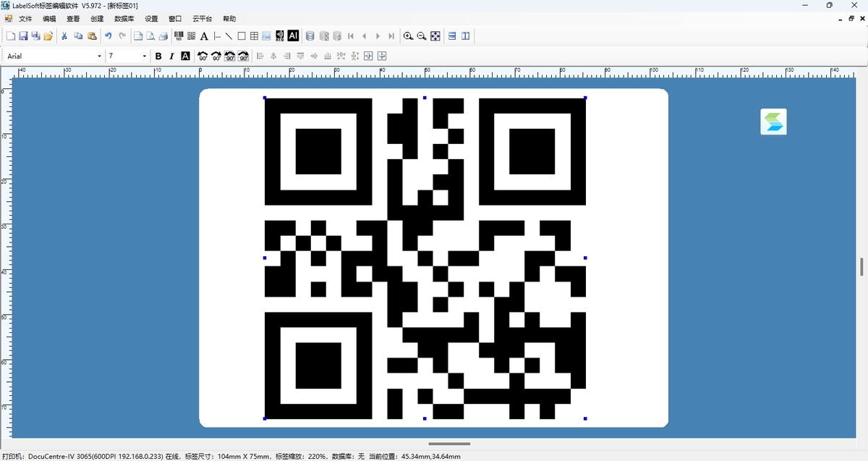Click the print label icon
The height and width of the screenshot is (461, 868).
[163, 36]
